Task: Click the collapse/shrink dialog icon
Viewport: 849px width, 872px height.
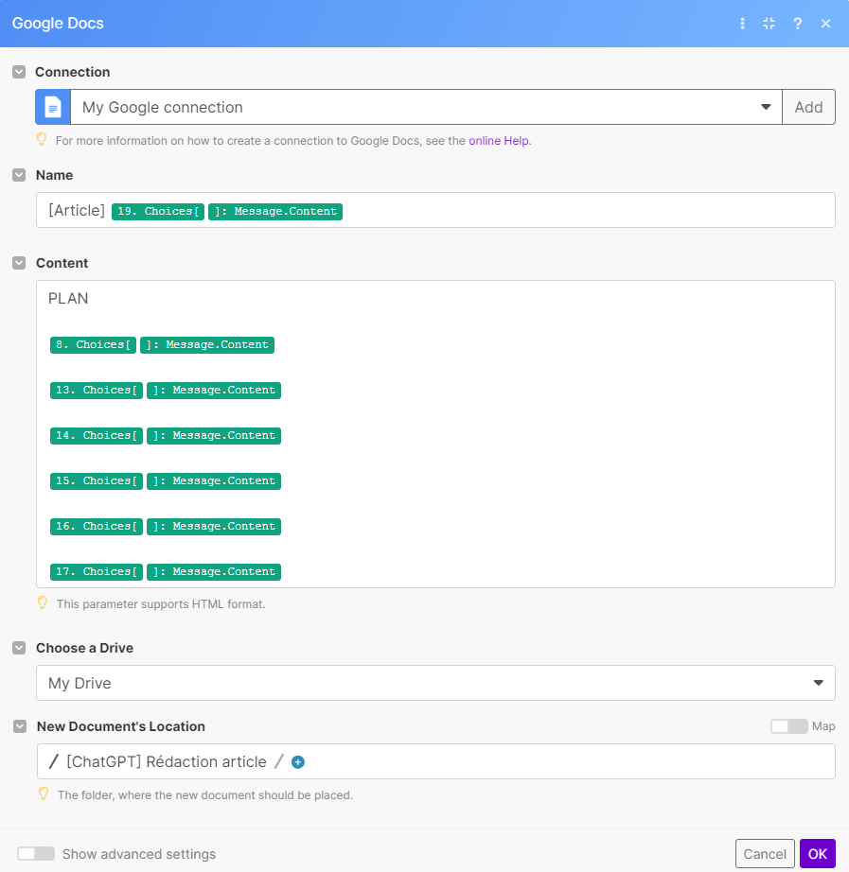Action: (769, 24)
